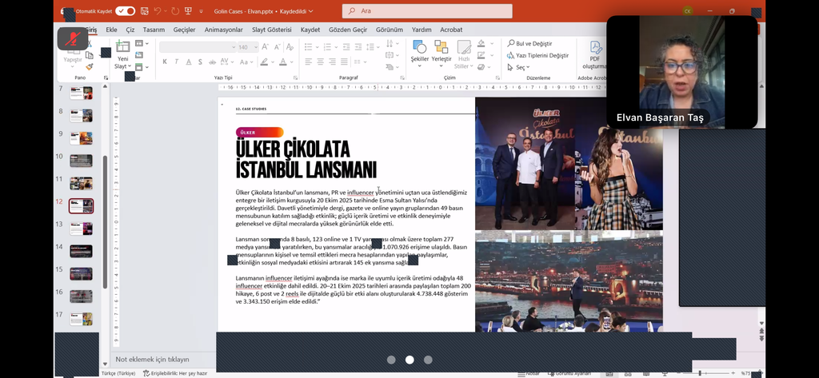Switch to the Tasarım tab
819x378 pixels.
(x=154, y=30)
